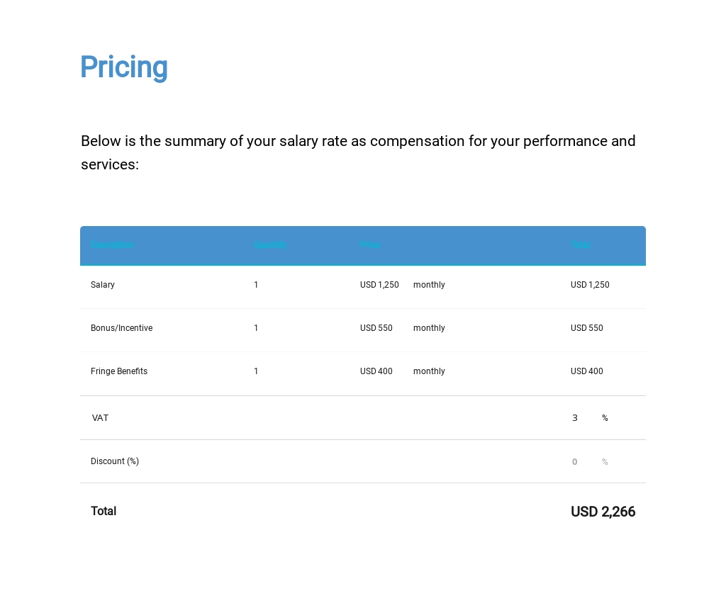726x591 pixels.
Task: Select the Quantity column header
Action: pos(270,245)
